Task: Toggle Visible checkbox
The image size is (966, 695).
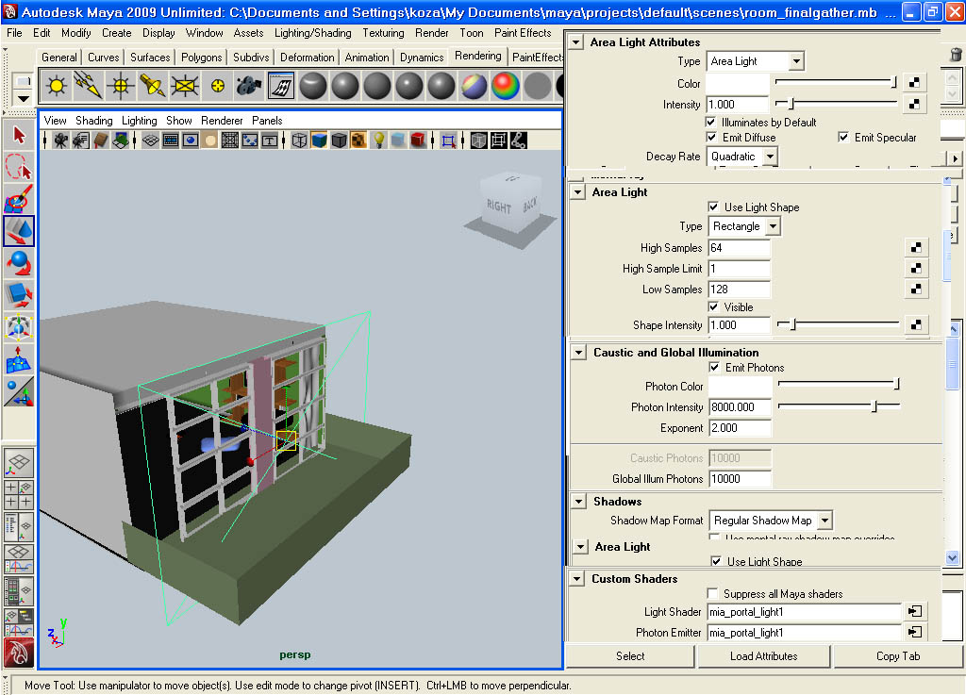Action: [713, 306]
